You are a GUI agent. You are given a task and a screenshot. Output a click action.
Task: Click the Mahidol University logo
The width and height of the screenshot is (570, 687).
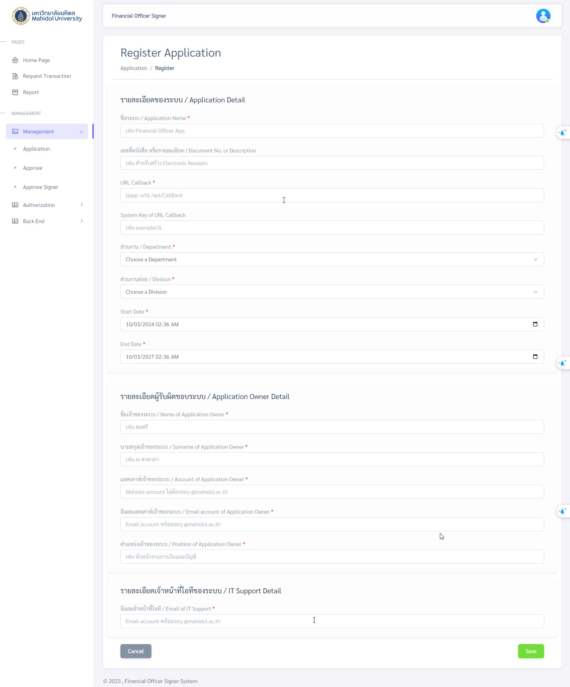tap(47, 16)
